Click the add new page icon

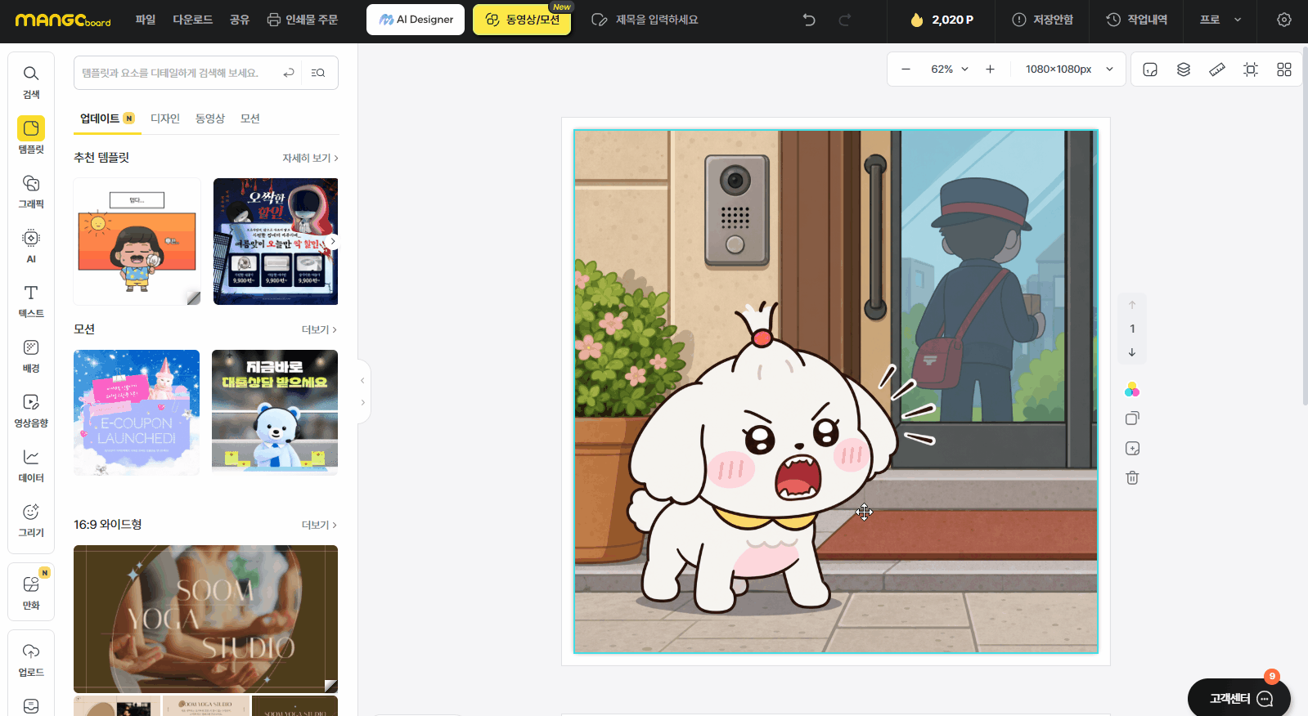pyautogui.click(x=1132, y=449)
